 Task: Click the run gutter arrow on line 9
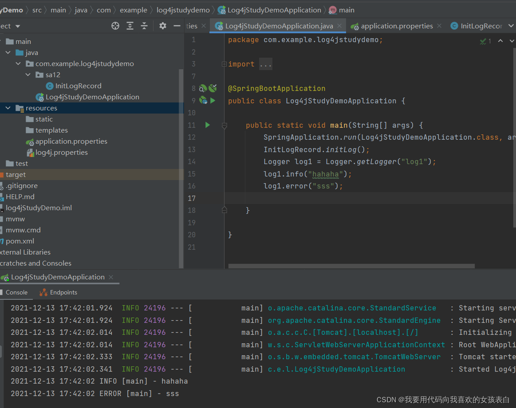(x=213, y=101)
